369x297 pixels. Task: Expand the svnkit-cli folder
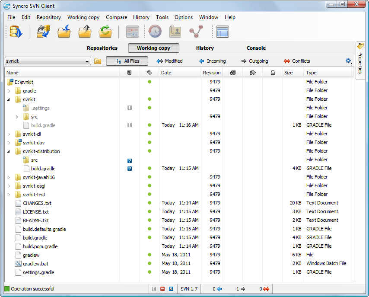[x=9, y=134]
